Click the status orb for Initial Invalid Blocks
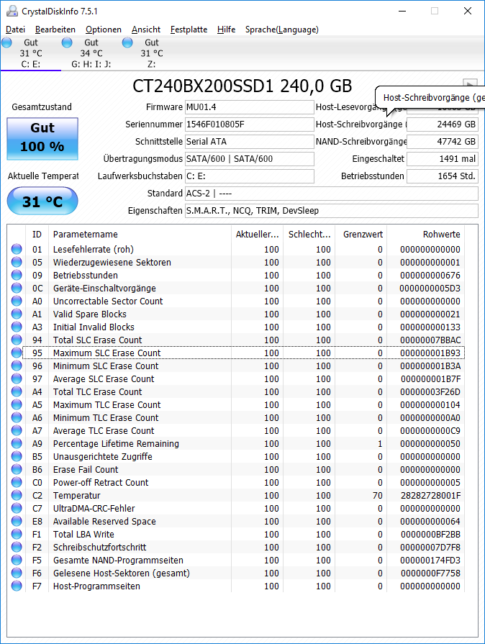485x644 pixels. coord(17,327)
